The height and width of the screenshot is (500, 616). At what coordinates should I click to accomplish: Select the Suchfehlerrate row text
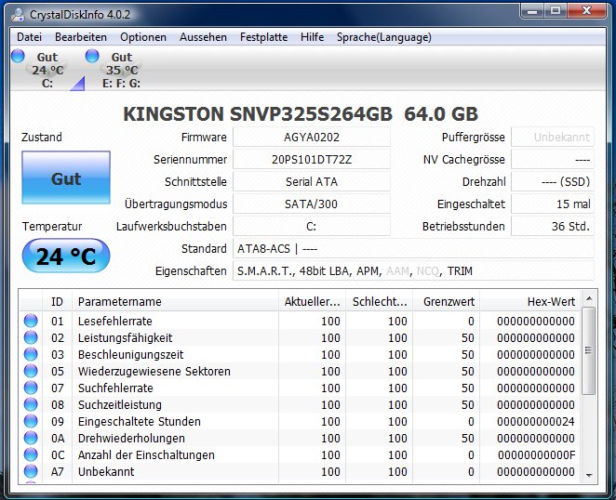115,388
